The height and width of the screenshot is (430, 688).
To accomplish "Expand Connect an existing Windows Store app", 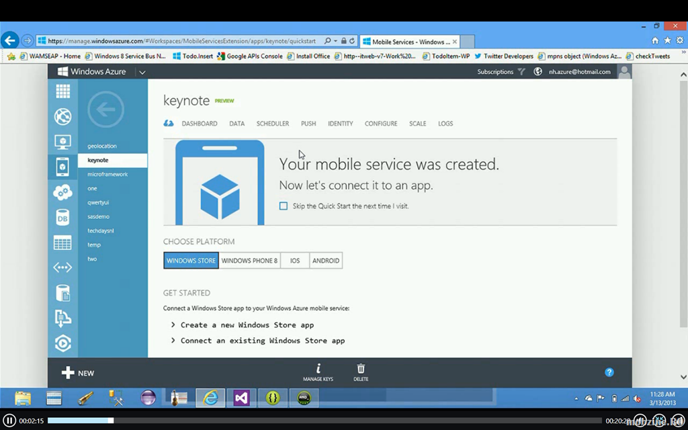I will coord(262,341).
